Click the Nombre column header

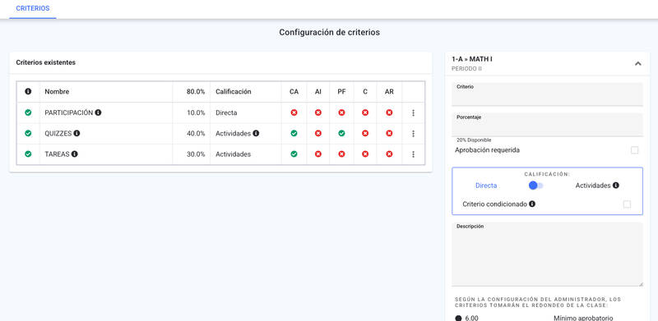point(57,91)
